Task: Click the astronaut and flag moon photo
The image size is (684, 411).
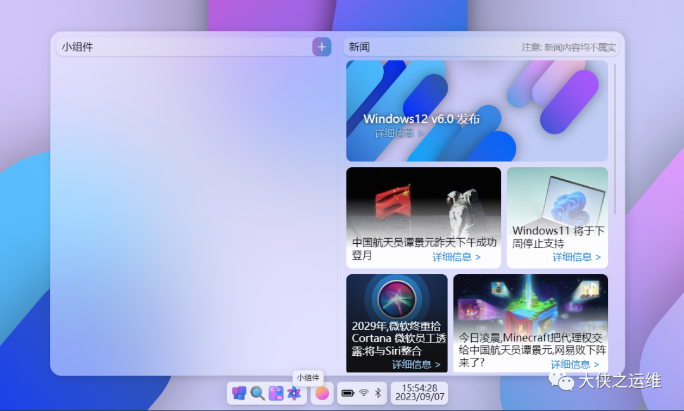Action: click(x=424, y=203)
